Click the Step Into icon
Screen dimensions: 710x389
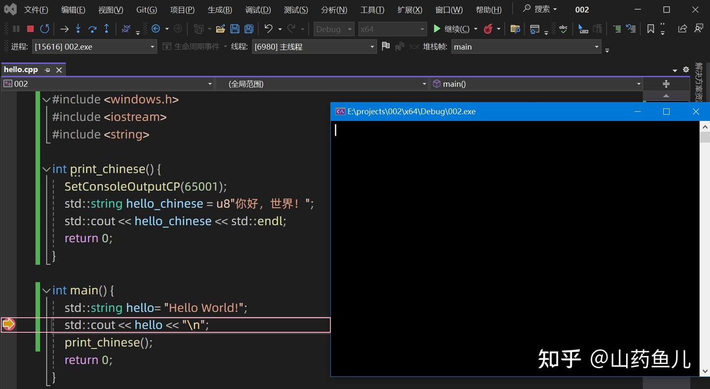coord(78,29)
